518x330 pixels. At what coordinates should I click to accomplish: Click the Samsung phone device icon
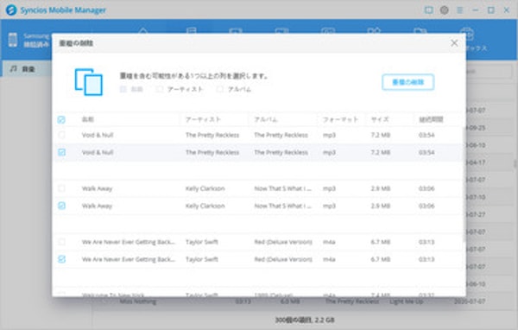tap(13, 40)
